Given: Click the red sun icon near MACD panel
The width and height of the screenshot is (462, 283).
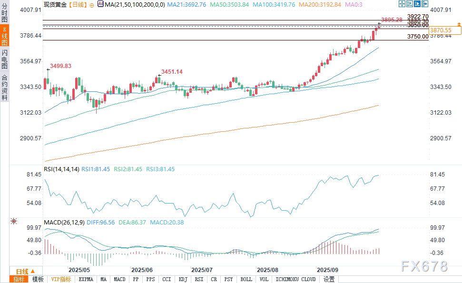Looking at the screenshot, I should pyautogui.click(x=14, y=221).
